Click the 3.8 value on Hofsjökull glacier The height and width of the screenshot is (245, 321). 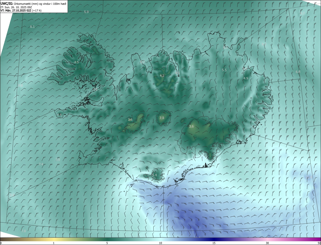162,118
